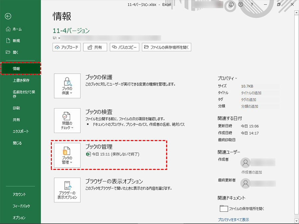Click the frowning face feedback icon

click(240, 5)
